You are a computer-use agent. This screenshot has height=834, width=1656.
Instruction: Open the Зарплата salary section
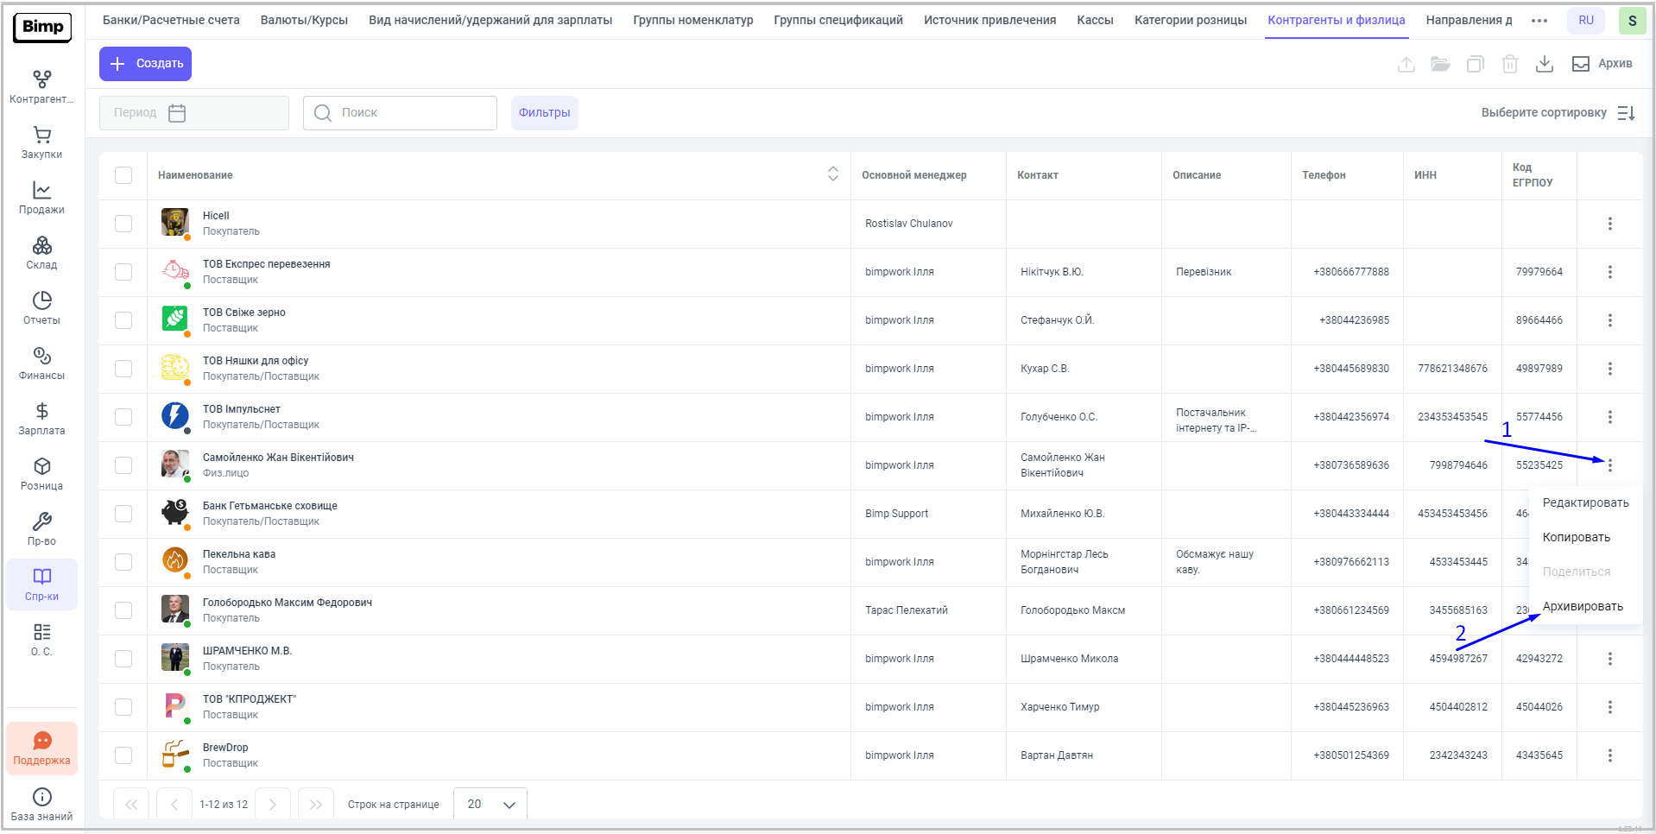pyautogui.click(x=41, y=419)
